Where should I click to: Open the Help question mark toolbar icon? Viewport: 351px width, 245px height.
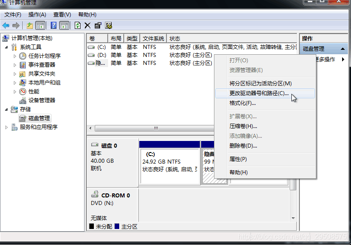click(53, 25)
